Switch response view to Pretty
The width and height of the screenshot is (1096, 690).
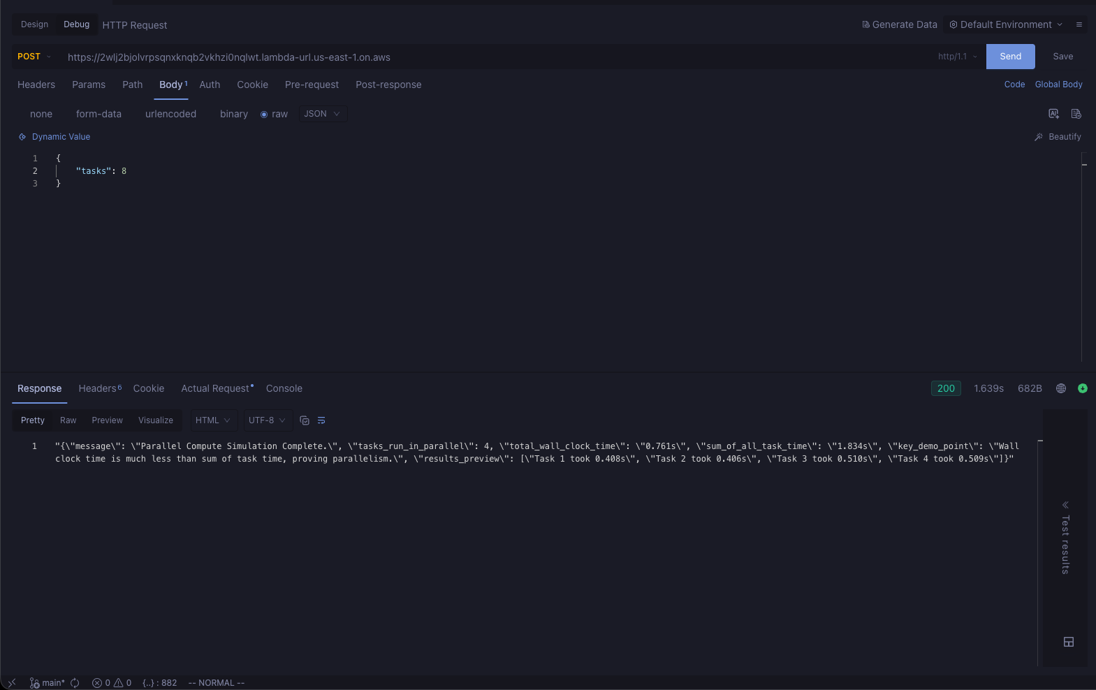(x=33, y=420)
